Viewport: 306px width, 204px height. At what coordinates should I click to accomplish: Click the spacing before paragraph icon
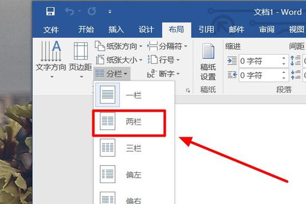coord(295,61)
